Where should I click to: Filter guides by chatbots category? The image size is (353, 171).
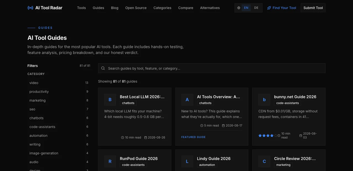[59, 118]
